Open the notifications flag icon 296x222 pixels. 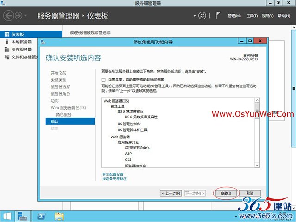tap(218, 15)
